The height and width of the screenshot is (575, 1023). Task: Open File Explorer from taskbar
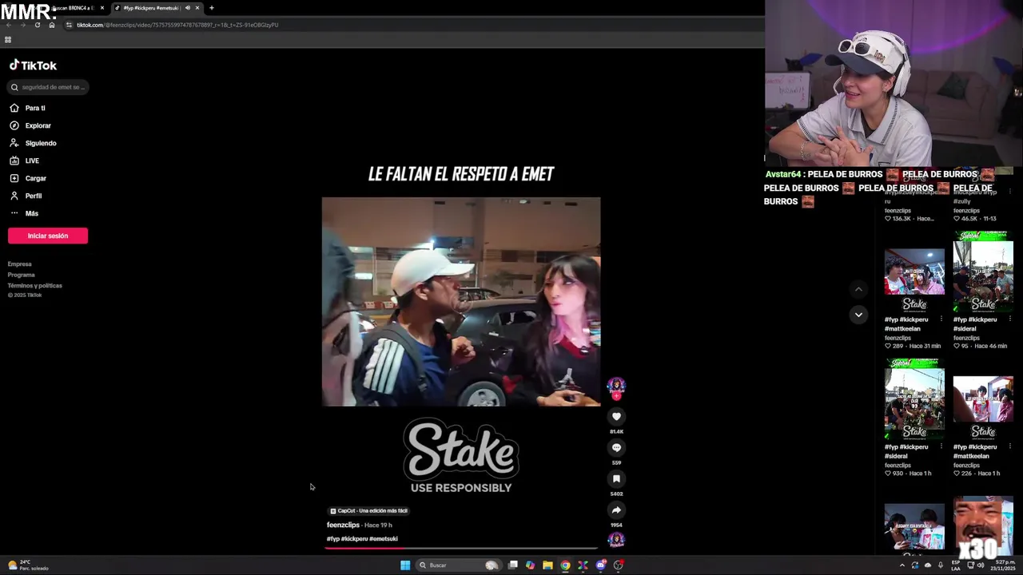pyautogui.click(x=547, y=565)
